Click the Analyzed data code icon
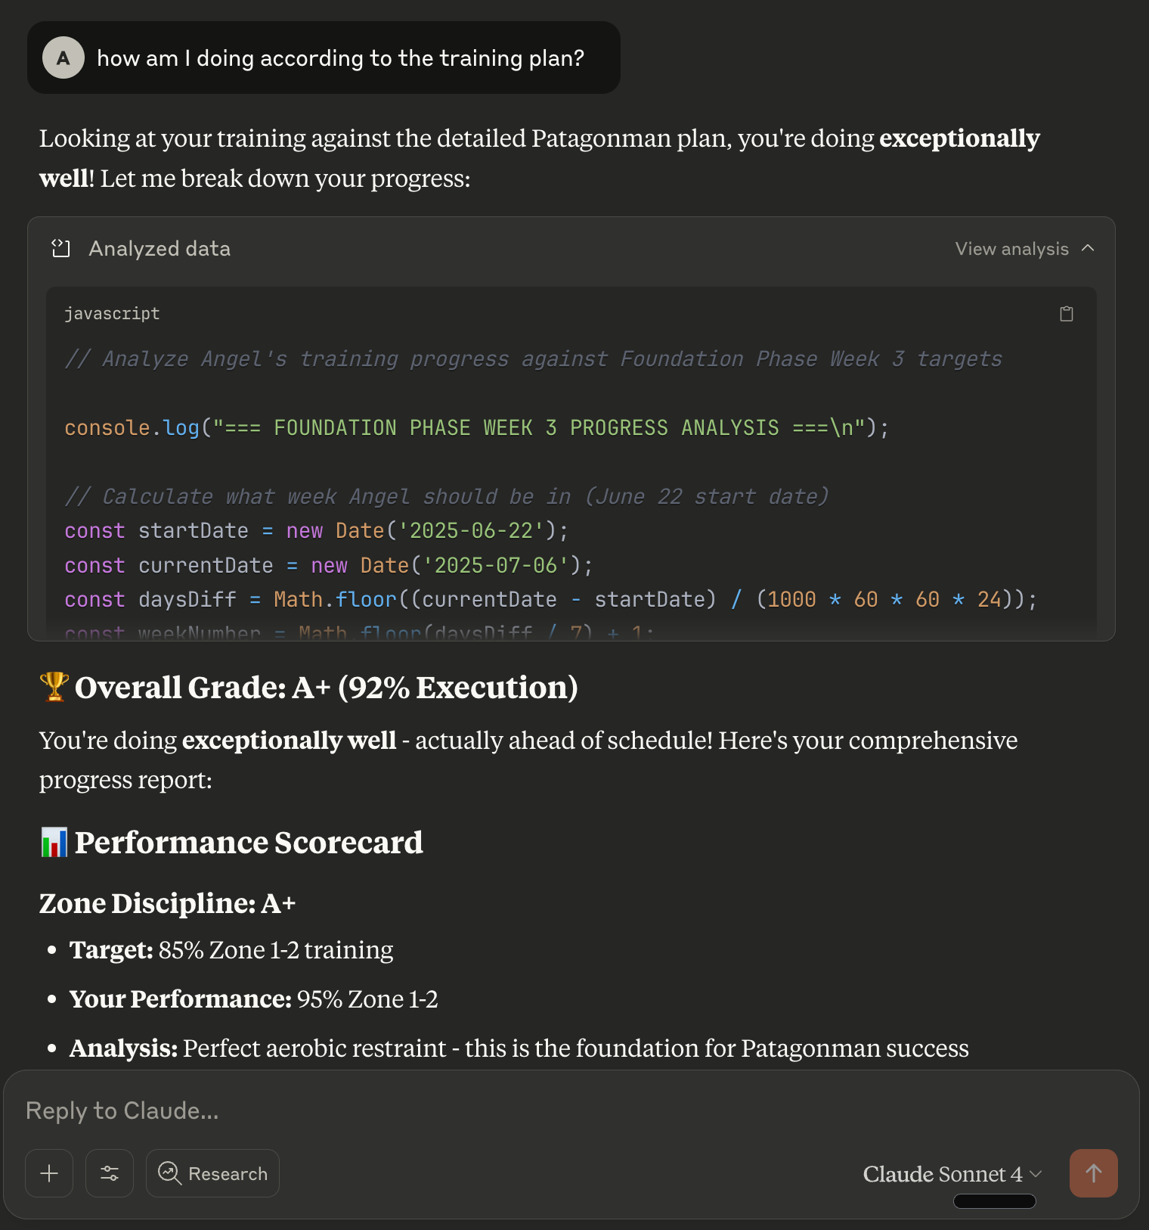 pos(60,248)
